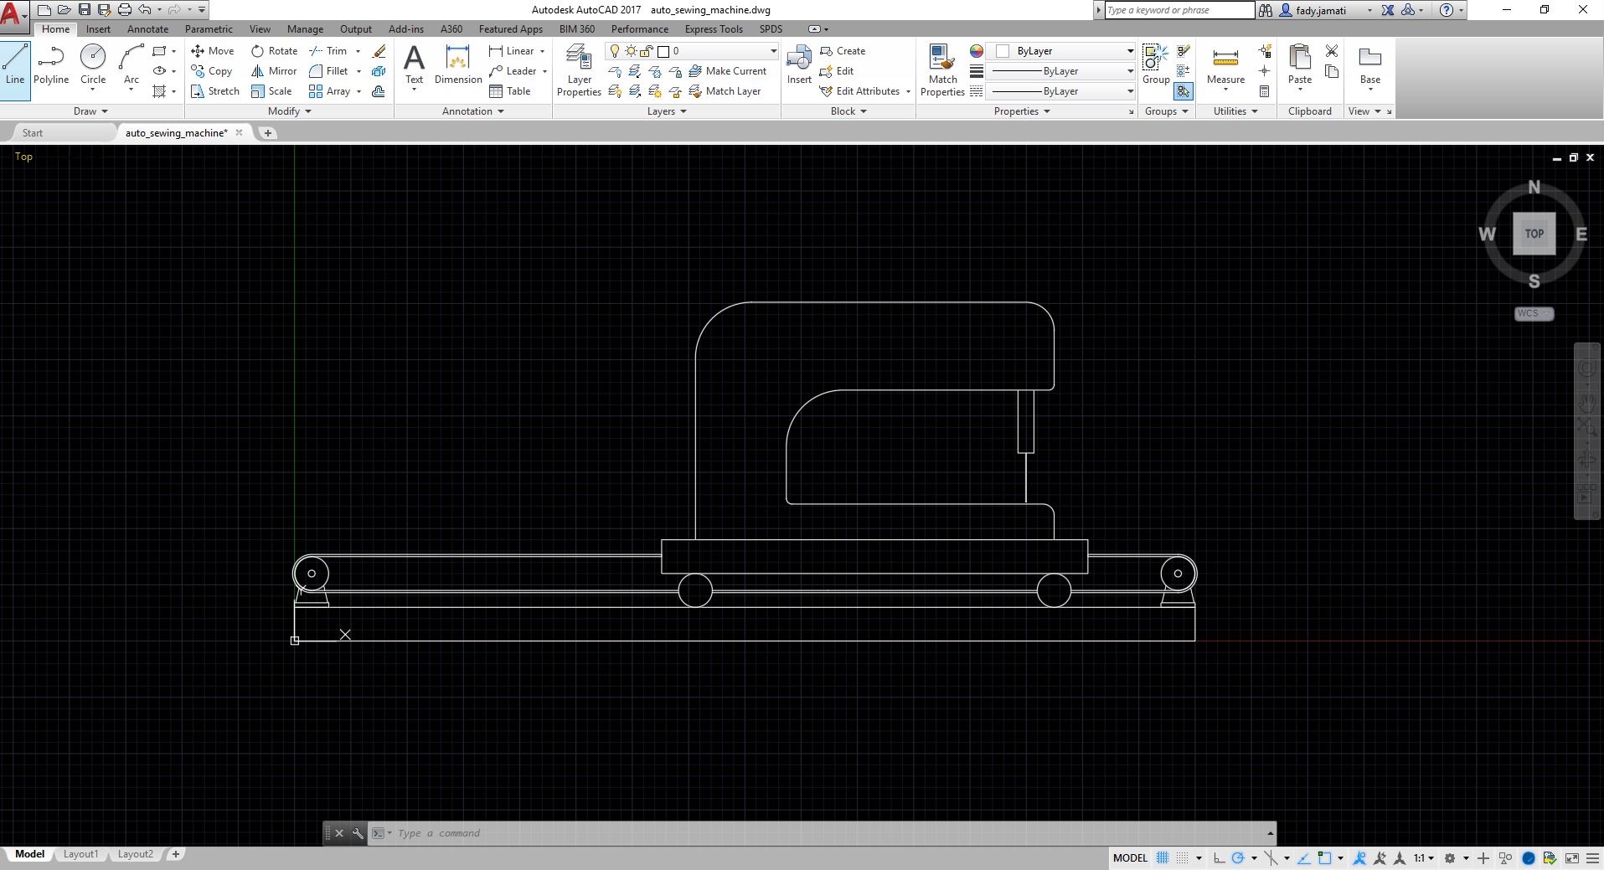Choose the Measure utility
1604x870 pixels.
[1225, 65]
